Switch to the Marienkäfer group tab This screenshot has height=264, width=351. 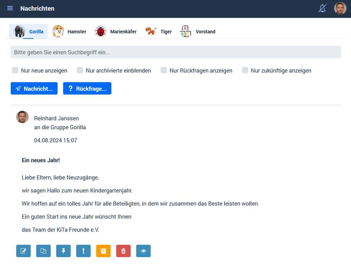click(116, 32)
